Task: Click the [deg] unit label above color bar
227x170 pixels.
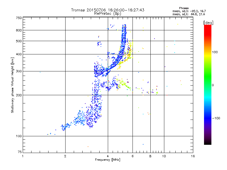Action: coord(208,23)
